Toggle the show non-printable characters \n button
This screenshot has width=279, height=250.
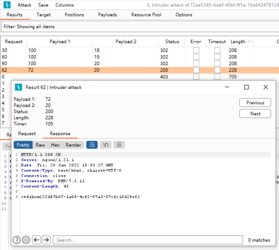pos(106,145)
